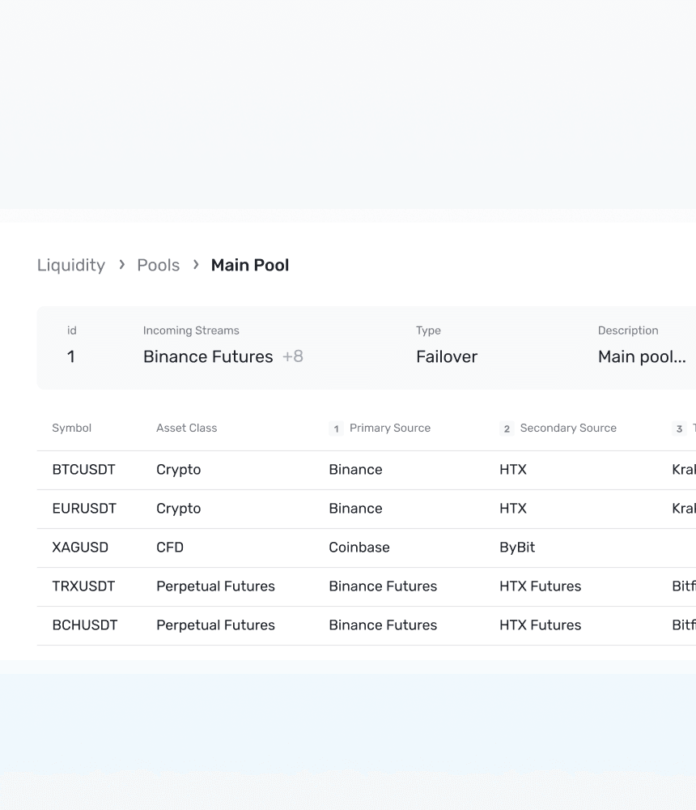The image size is (696, 810).
Task: Open the Pools breadcrumb link
Action: click(158, 266)
